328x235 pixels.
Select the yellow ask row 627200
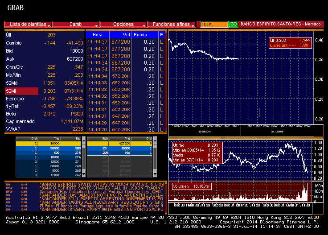click(119, 144)
